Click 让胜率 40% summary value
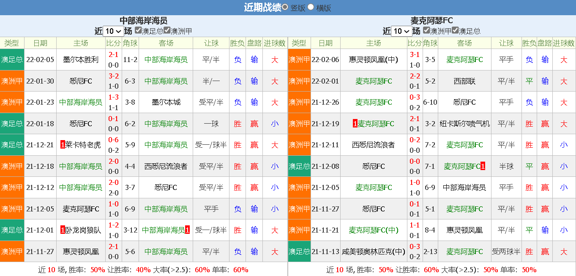Screen dimensions: 576x276 pos(143,270)
